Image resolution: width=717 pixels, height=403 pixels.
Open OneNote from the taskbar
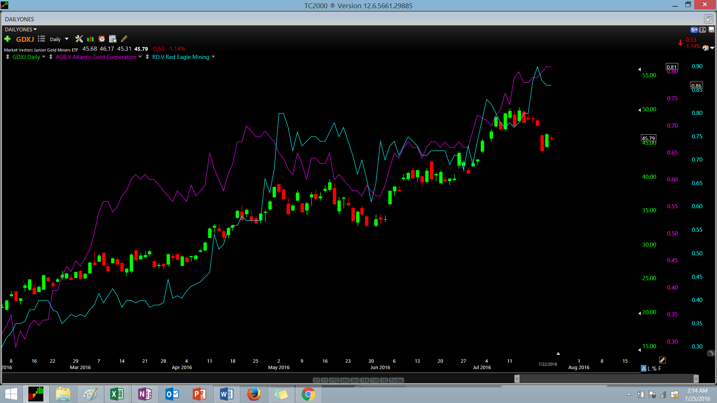click(145, 394)
